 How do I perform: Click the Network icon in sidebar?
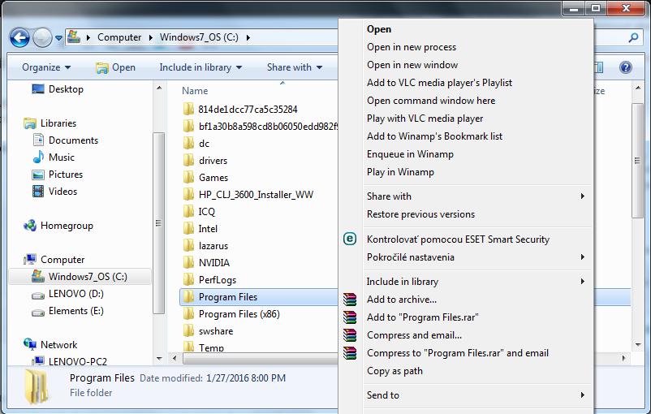pyautogui.click(x=30, y=344)
